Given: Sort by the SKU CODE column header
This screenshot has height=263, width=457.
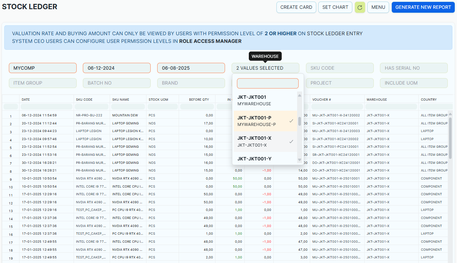Looking at the screenshot, I should (x=84, y=100).
